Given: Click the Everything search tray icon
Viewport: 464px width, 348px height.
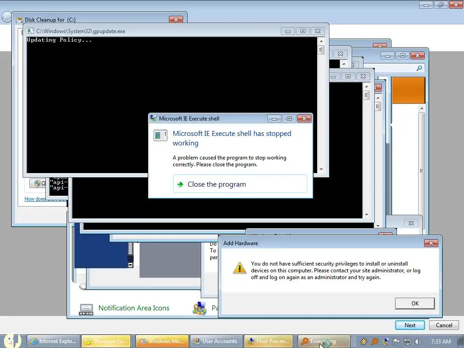Looking at the screenshot, I should coord(375,342).
